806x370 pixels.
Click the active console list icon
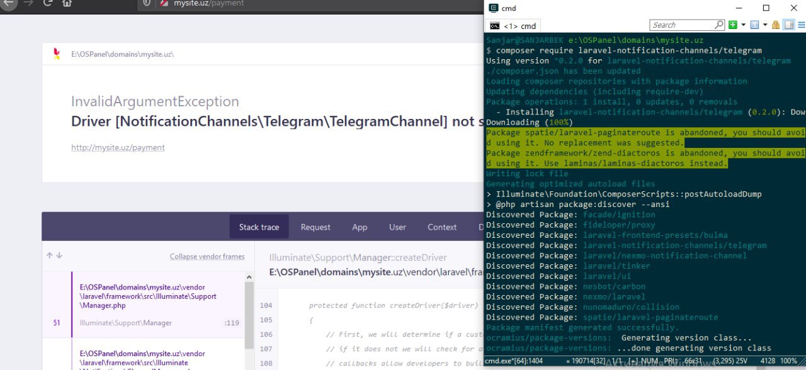pos(755,25)
